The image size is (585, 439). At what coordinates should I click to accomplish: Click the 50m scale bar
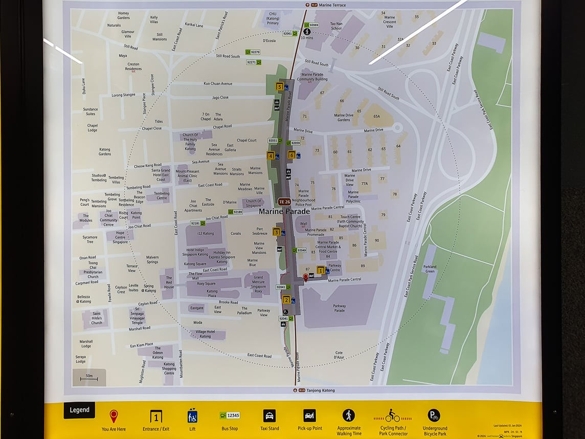click(x=89, y=378)
